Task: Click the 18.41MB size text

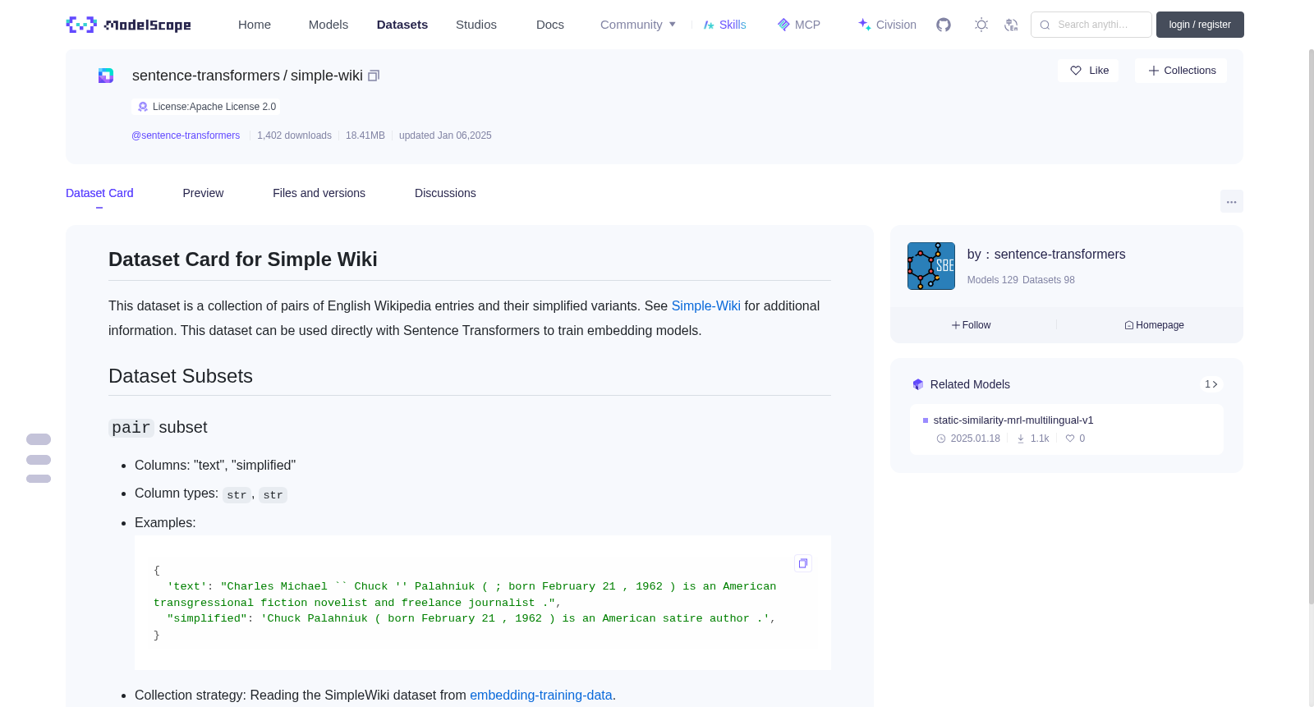Action: [365, 135]
